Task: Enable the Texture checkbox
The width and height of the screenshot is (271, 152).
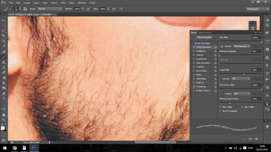Action: point(194,55)
